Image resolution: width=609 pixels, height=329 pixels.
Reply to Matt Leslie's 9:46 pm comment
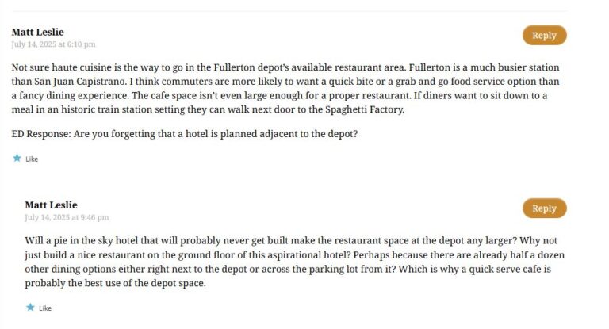[x=544, y=208]
